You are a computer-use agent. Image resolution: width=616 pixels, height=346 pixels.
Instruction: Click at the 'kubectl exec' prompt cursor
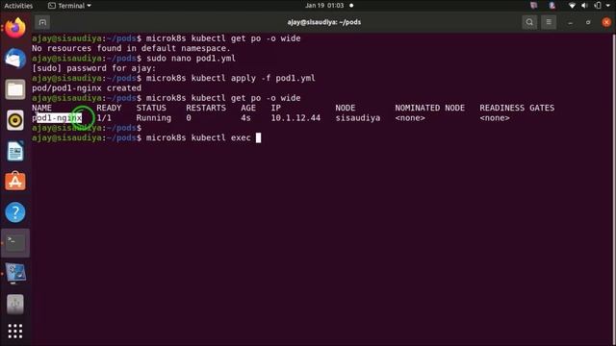pos(258,137)
